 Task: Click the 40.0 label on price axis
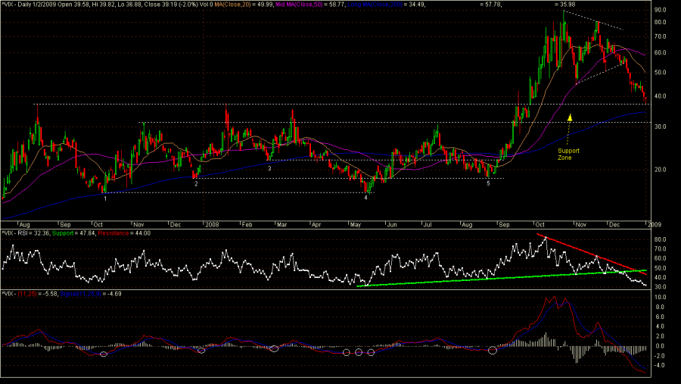(660, 96)
